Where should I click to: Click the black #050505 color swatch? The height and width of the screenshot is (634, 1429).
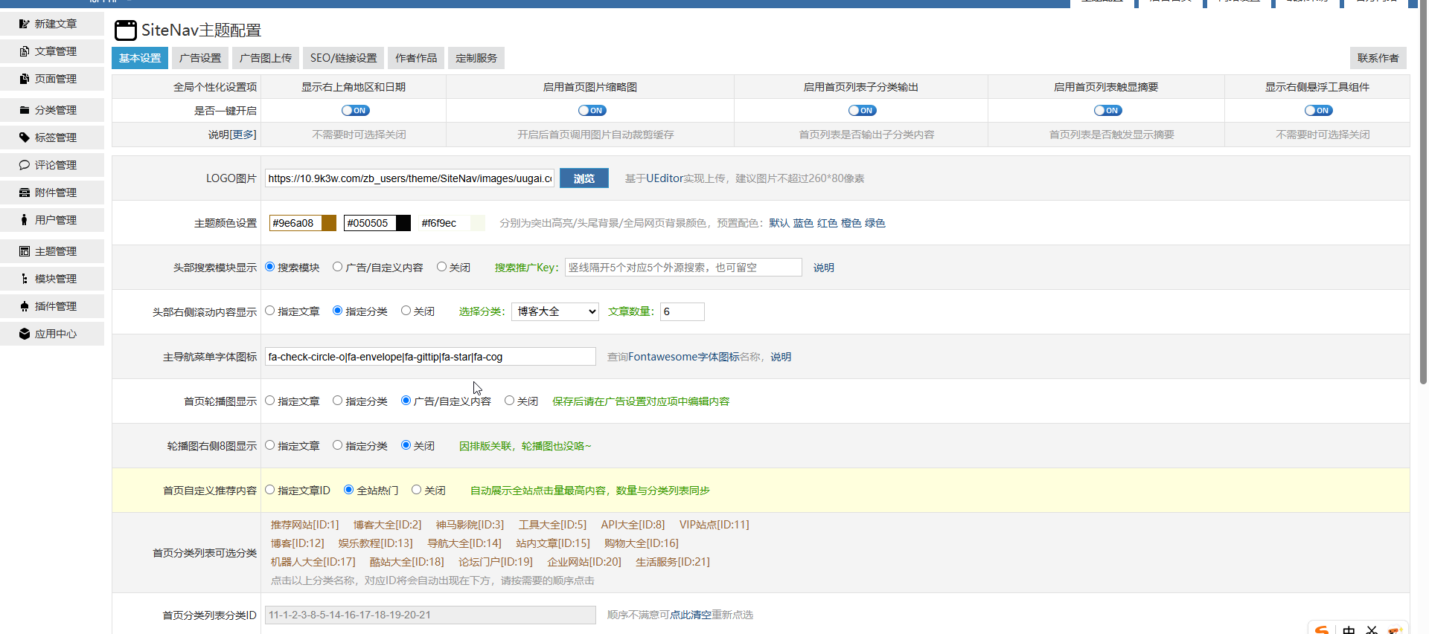point(403,223)
